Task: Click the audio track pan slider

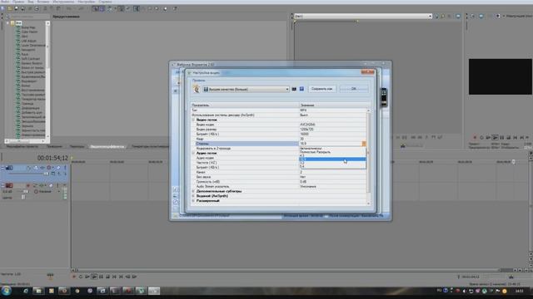Action: click(23, 197)
